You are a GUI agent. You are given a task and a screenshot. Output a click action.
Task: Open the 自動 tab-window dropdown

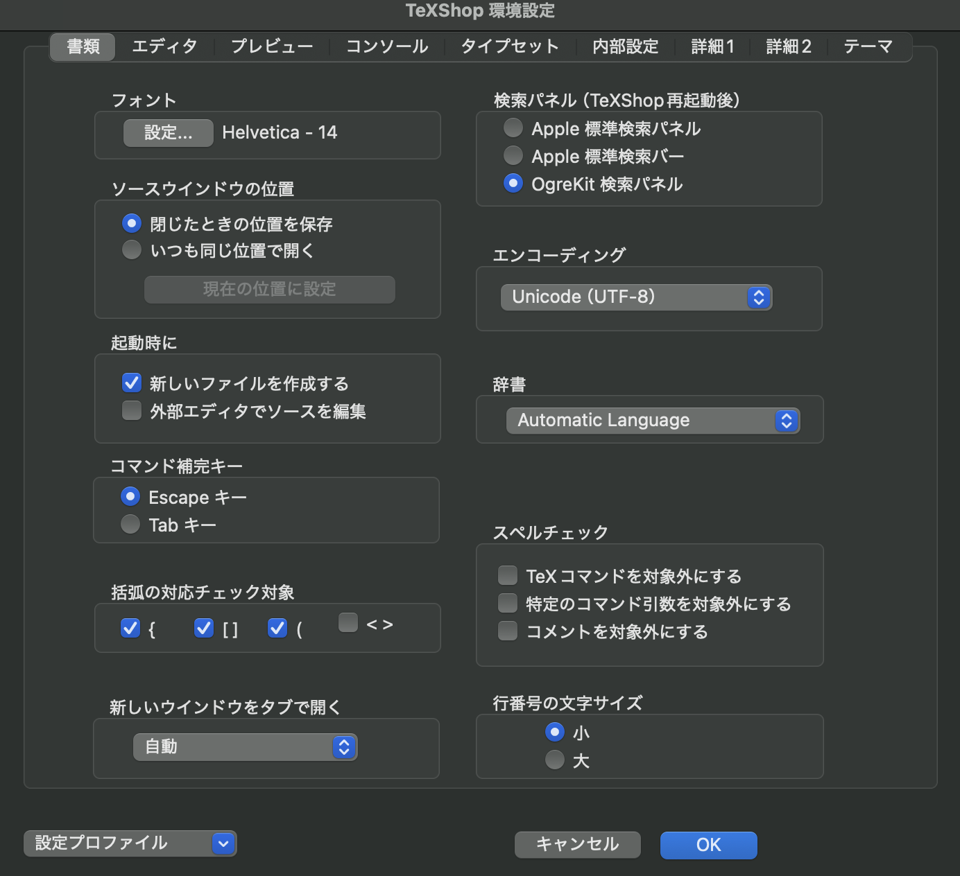[245, 747]
